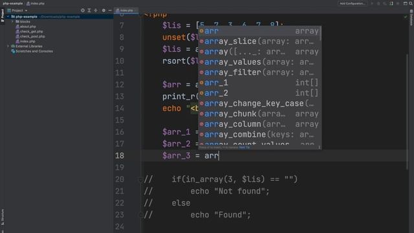Toggle Listen for PHP Debug Connections

click(391, 3)
